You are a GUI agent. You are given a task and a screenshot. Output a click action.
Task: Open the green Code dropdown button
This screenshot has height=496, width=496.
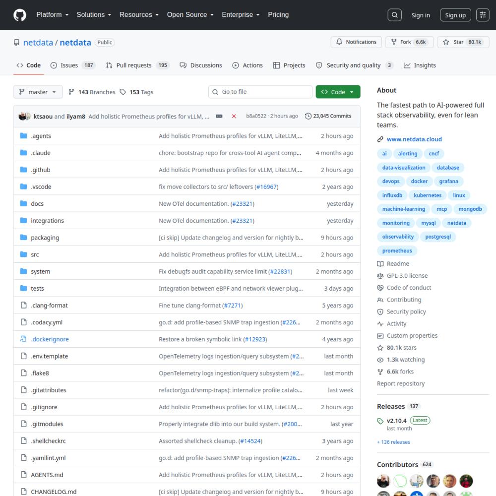pyautogui.click(x=338, y=92)
